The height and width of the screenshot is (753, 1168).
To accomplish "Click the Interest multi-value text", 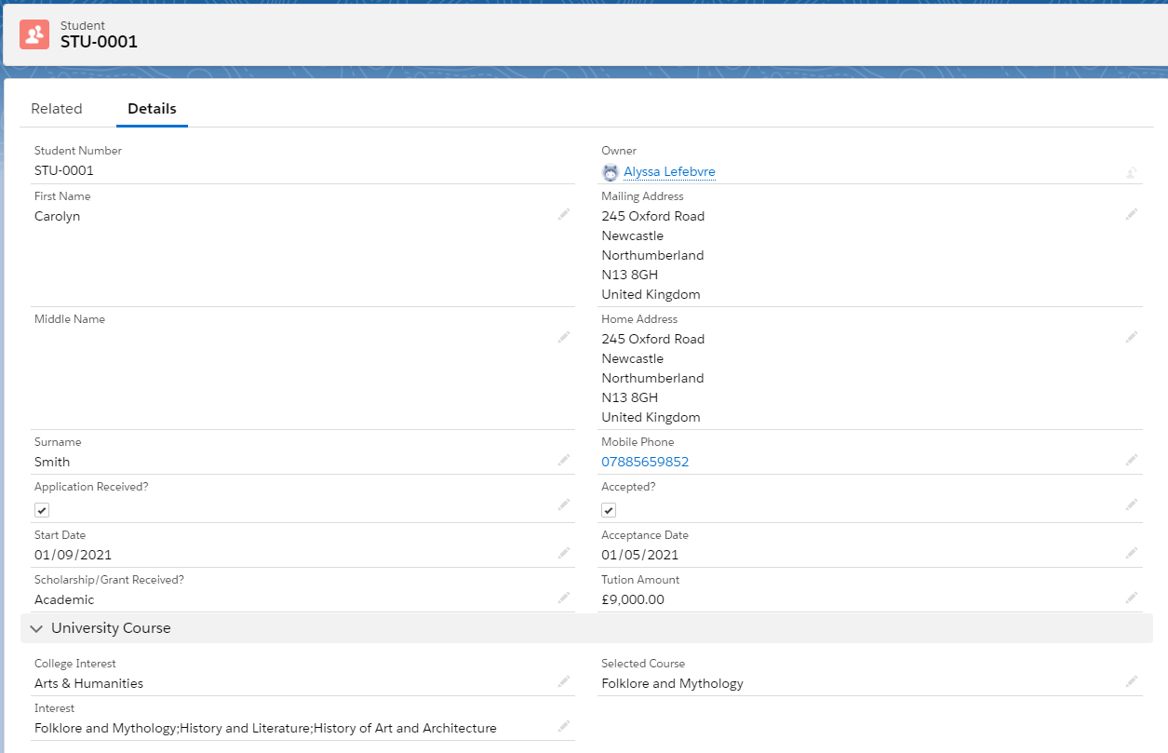I will tap(265, 728).
